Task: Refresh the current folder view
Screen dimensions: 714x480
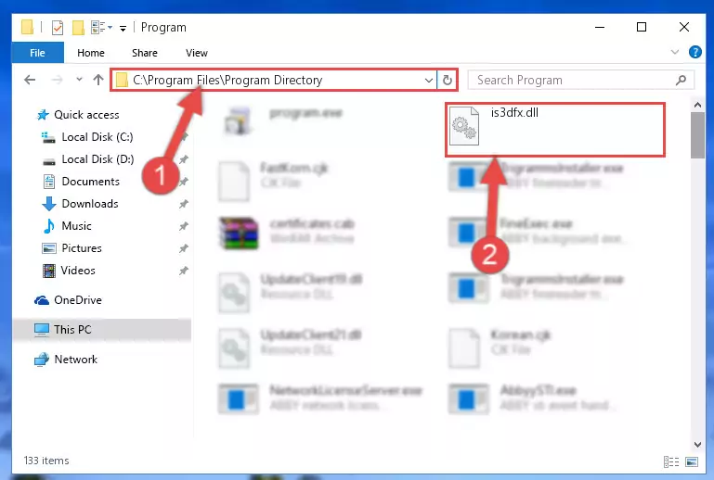Action: click(448, 81)
